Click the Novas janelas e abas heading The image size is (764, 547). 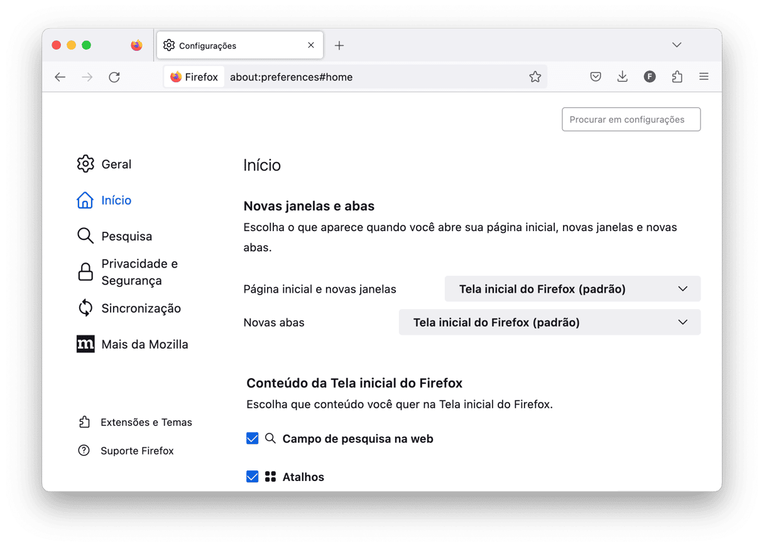click(x=309, y=206)
